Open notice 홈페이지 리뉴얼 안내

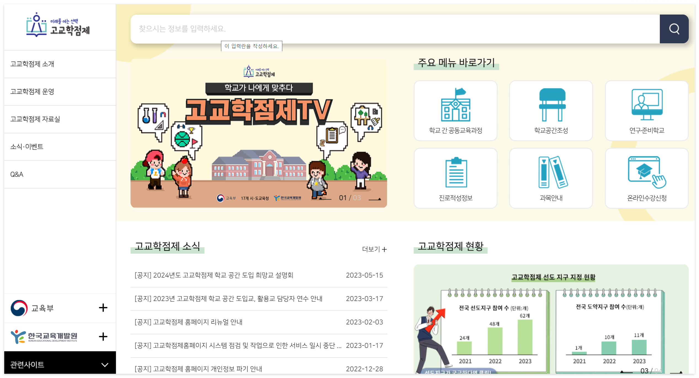tap(188, 322)
